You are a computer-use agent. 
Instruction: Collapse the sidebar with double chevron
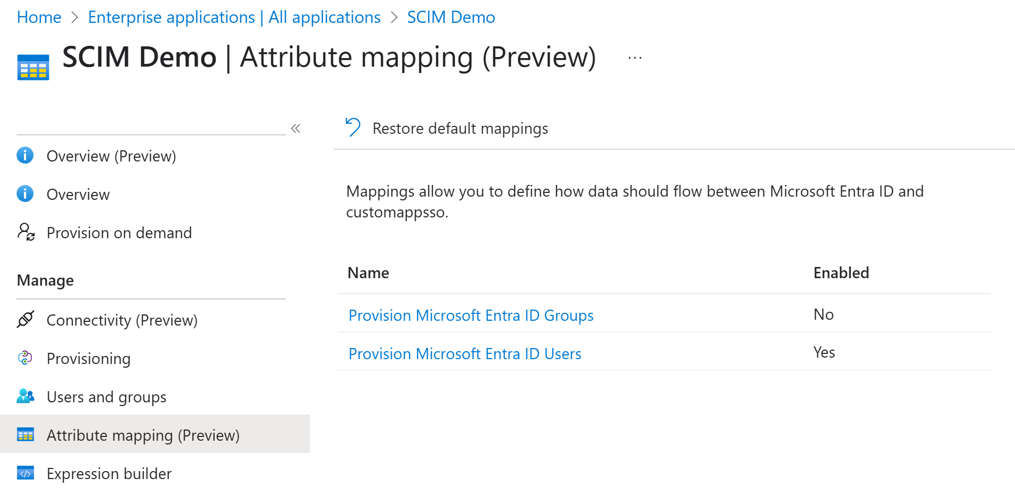coord(296,128)
